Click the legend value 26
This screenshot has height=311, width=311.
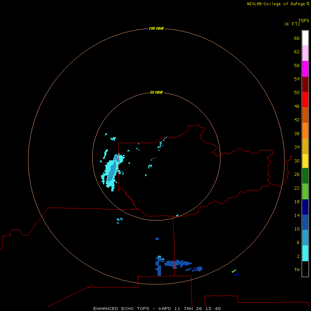[x=297, y=175]
